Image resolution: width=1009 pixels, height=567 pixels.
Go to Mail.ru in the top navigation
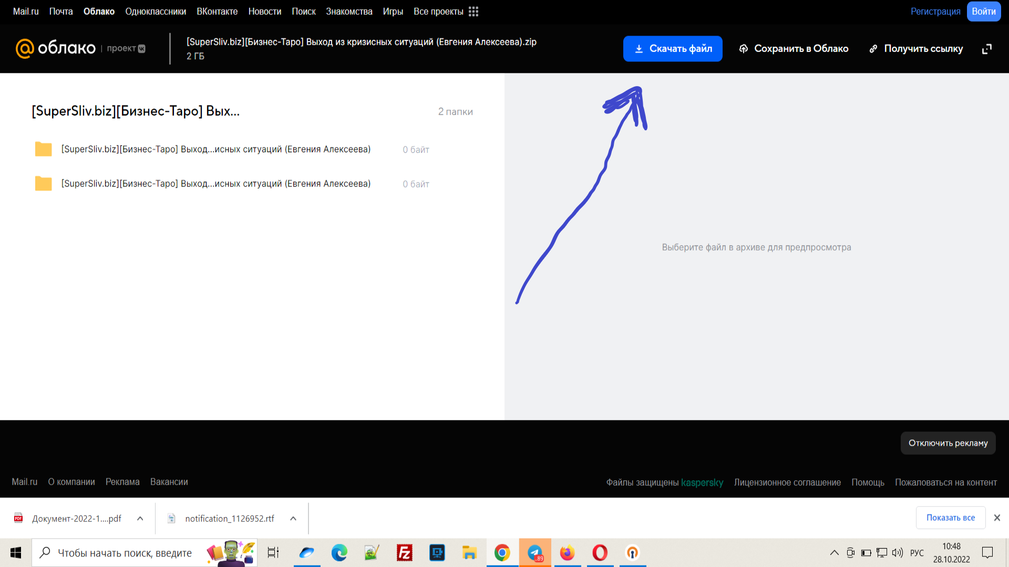click(x=26, y=12)
